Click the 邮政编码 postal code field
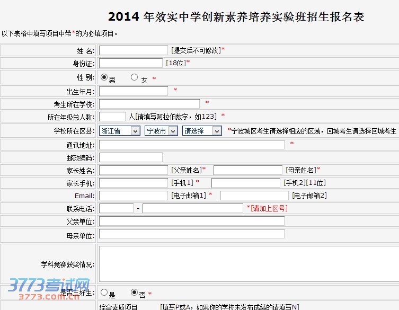 point(130,157)
